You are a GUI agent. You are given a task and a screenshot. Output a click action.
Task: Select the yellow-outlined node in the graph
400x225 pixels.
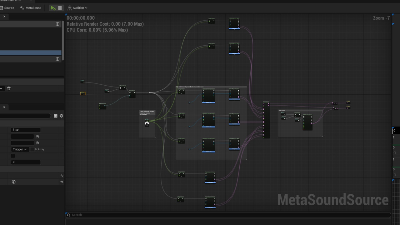(x=83, y=93)
